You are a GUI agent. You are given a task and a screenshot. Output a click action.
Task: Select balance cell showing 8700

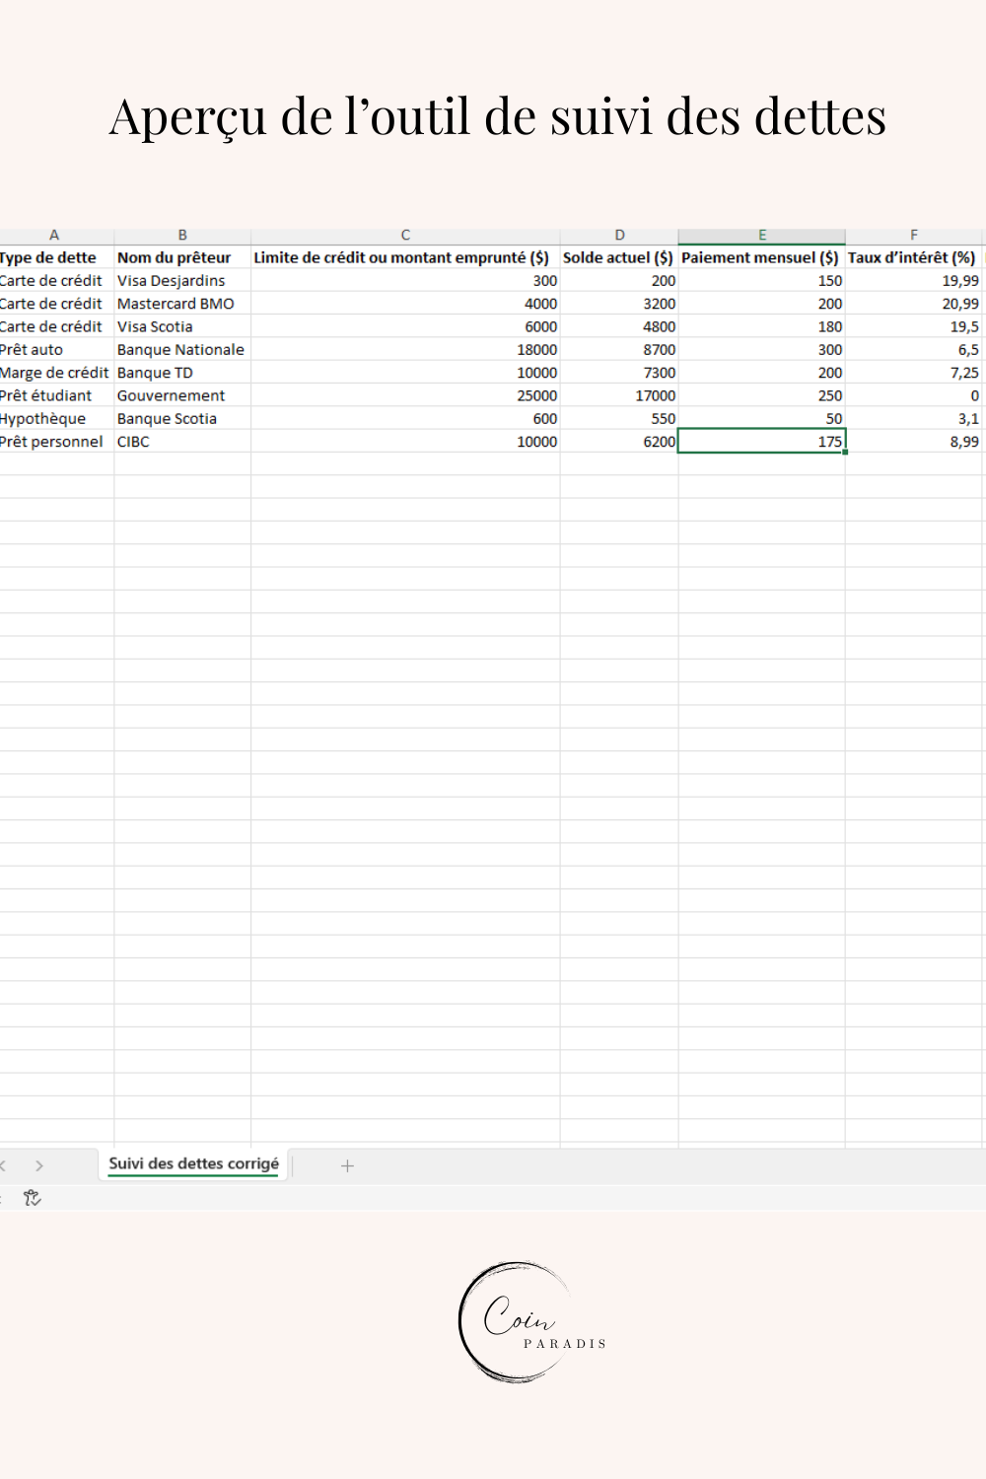point(619,349)
